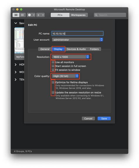This screenshot has height=168, width=139.
Task: Enable Use all monitors checkbox
Action: click(x=53, y=62)
